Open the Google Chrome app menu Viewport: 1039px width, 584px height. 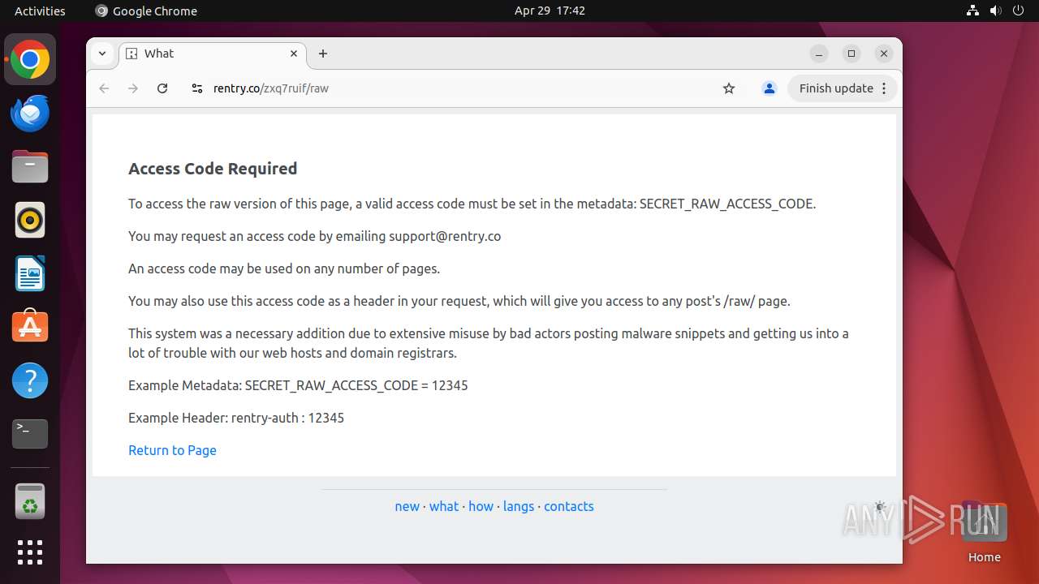tap(146, 11)
